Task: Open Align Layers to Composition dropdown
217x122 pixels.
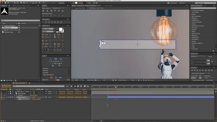Action: coord(58,8)
